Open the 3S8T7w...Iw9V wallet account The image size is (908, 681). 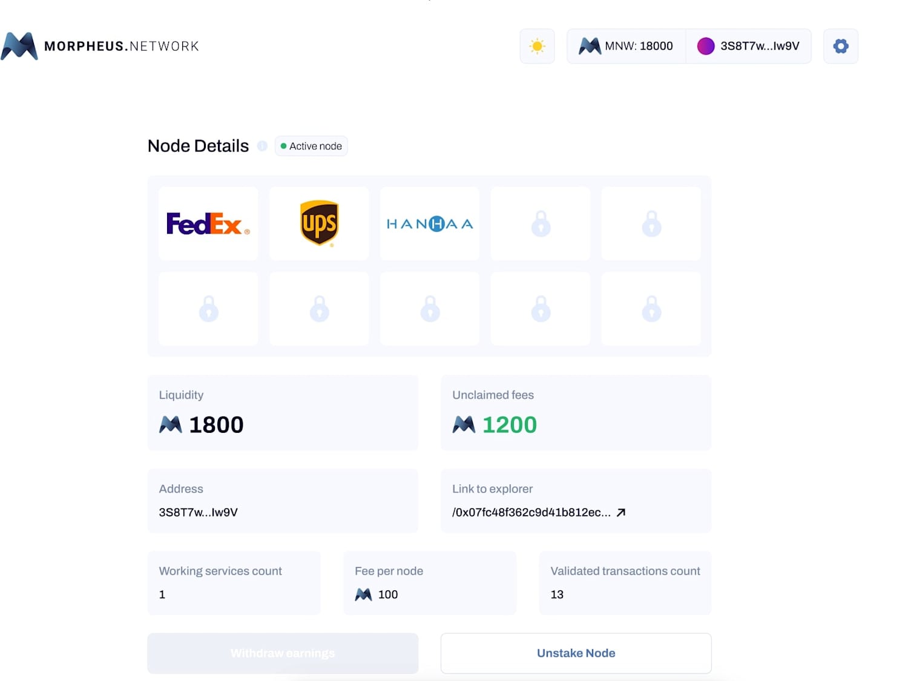tap(749, 46)
